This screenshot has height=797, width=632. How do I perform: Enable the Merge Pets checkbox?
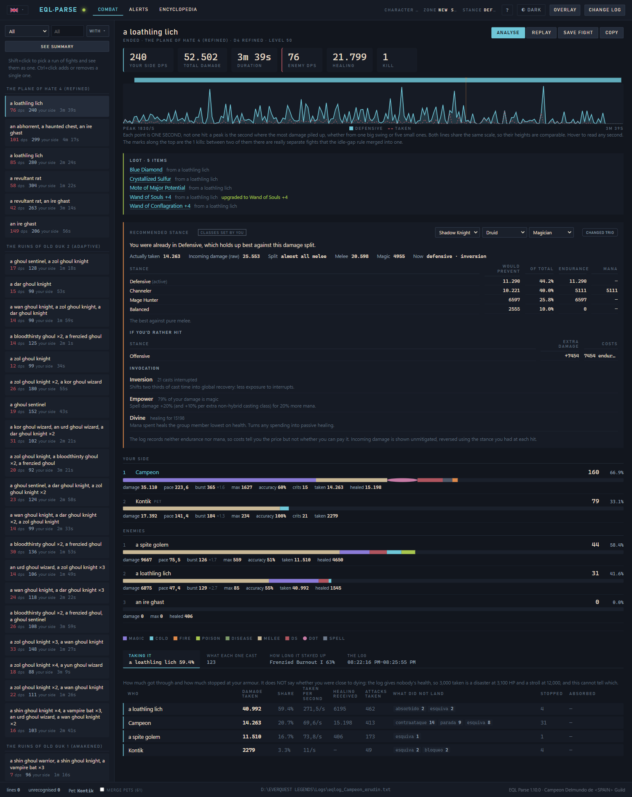point(102,789)
